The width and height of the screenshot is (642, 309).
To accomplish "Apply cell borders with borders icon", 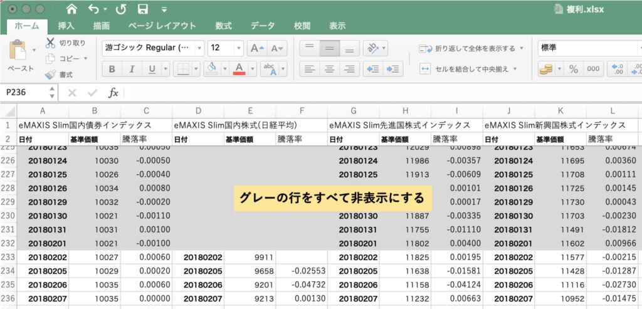I will pyautogui.click(x=182, y=69).
